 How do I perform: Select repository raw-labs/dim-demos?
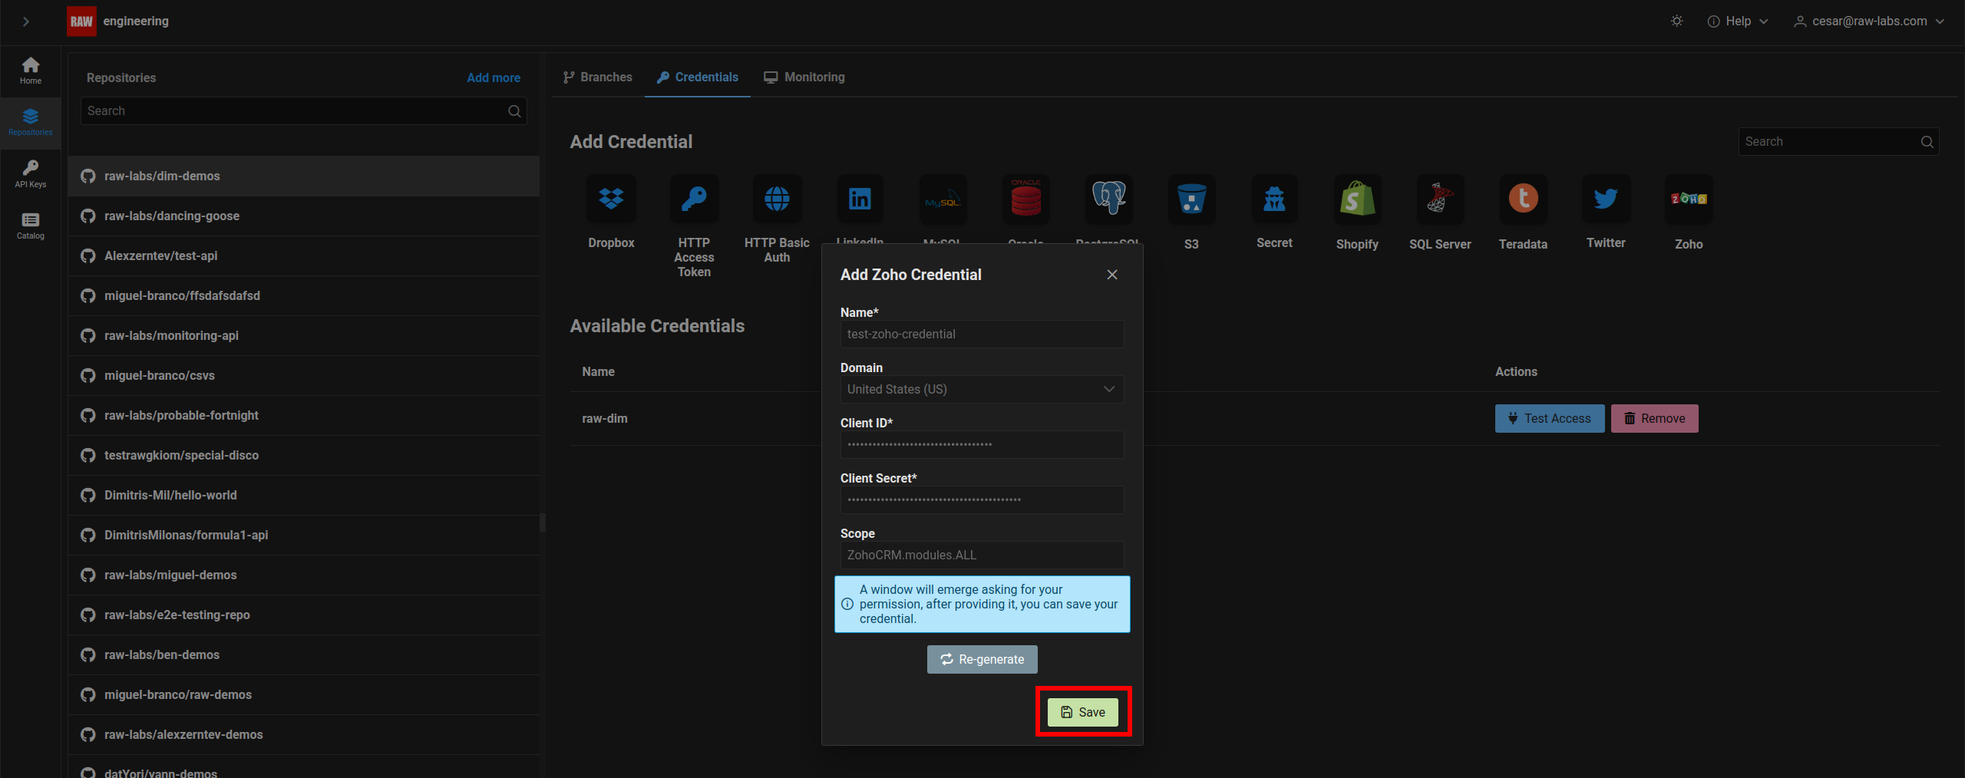coord(304,176)
